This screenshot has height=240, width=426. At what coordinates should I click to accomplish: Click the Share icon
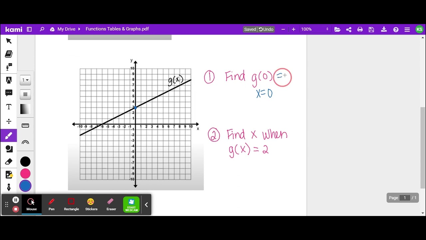(x=349, y=29)
